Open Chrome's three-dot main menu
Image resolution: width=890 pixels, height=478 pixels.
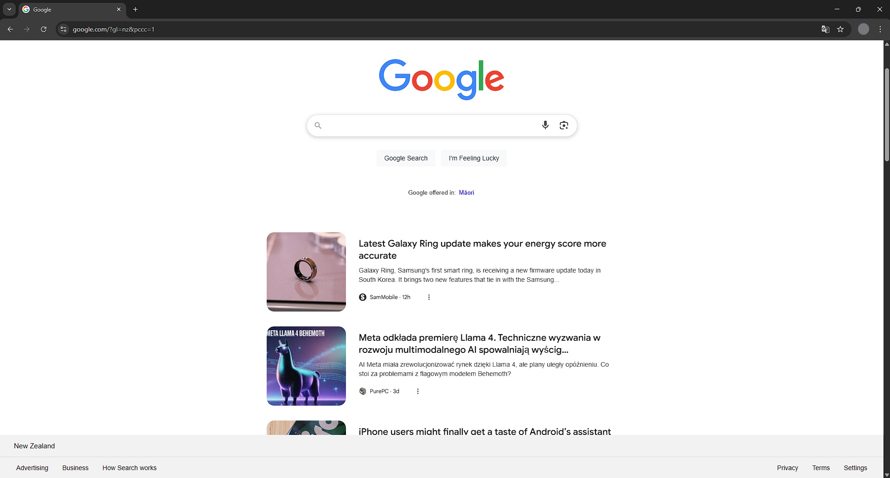pos(880,29)
